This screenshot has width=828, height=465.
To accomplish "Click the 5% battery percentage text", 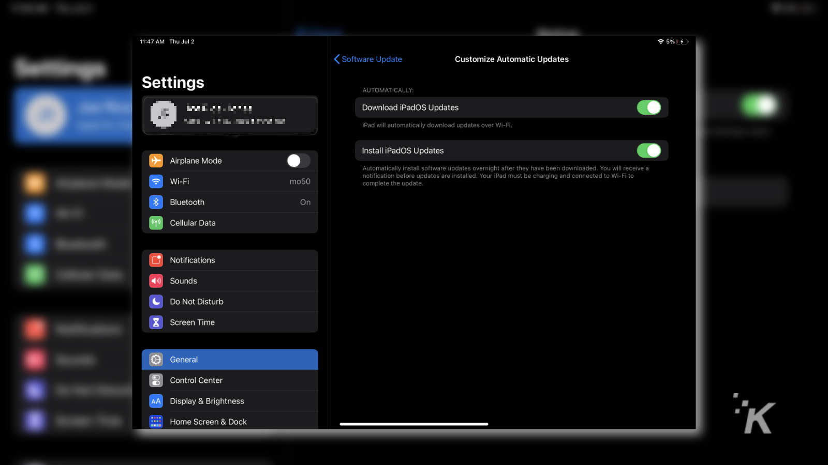I will 670,41.
